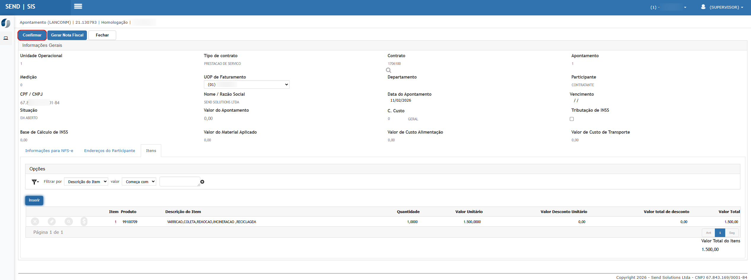Click the Gerar Nota Fiscal button

(x=67, y=35)
